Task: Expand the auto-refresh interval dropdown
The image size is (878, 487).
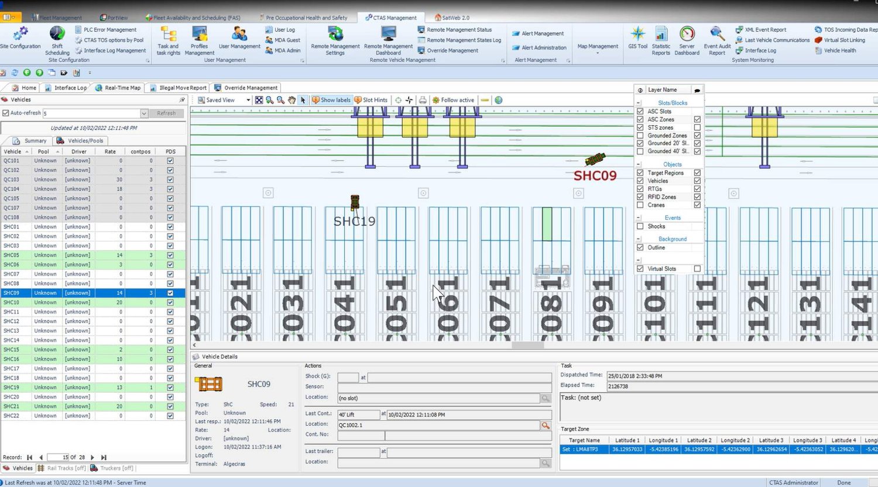Action: point(144,113)
